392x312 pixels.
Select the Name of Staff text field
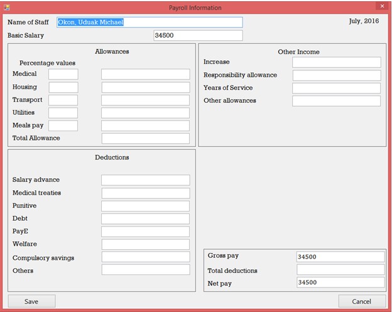[x=150, y=22]
